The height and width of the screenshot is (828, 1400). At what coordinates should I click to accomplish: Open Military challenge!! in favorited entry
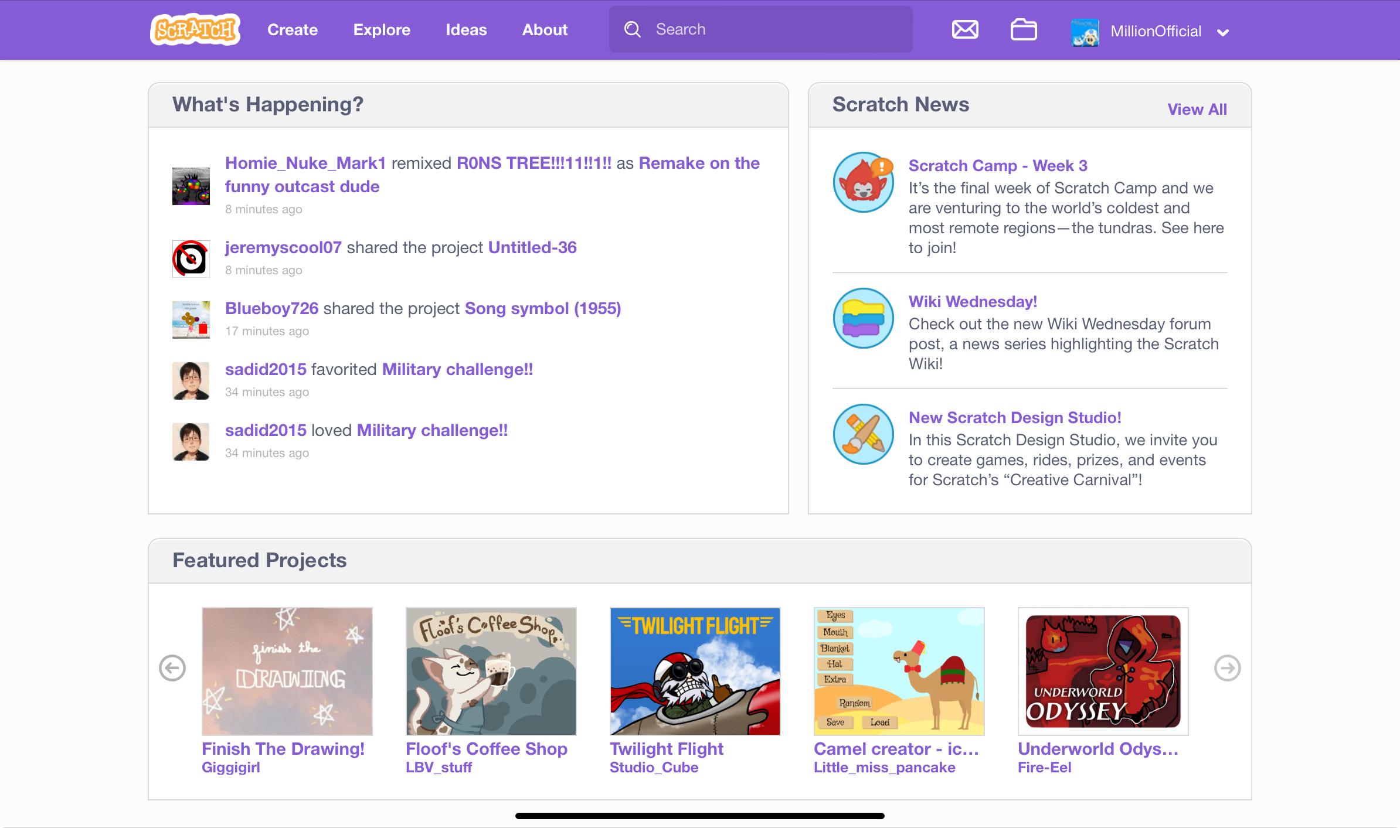(457, 370)
